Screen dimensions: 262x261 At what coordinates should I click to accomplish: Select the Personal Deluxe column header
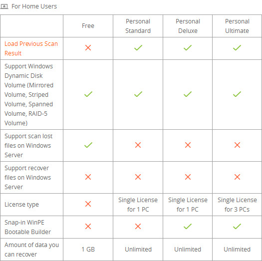188,26
